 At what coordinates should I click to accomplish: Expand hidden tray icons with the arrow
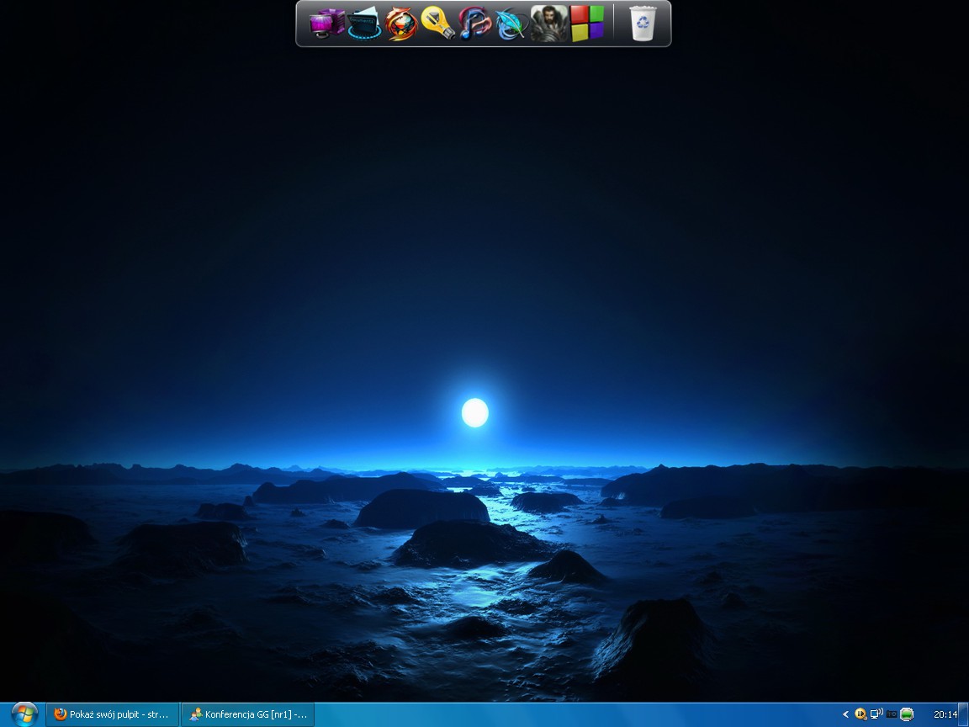845,714
